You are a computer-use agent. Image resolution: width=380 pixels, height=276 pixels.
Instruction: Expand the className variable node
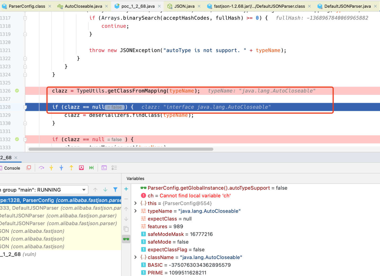coord(135,257)
